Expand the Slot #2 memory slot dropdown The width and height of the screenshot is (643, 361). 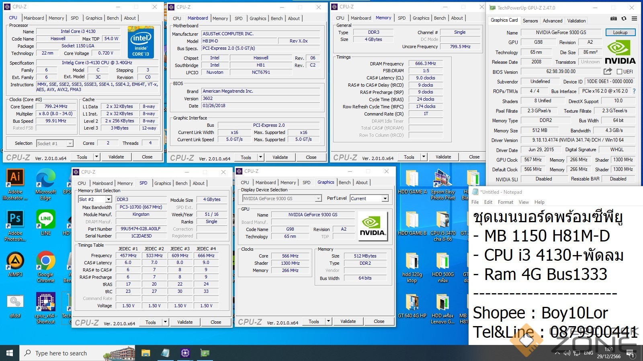108,199
